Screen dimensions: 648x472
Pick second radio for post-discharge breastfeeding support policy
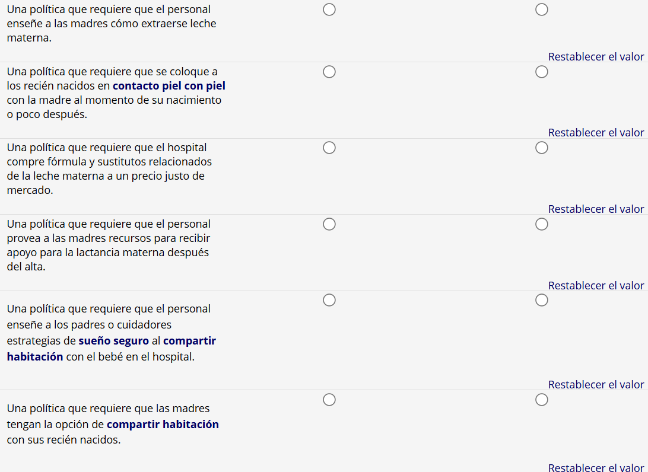[541, 224]
